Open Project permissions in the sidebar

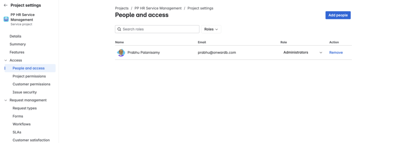29,76
